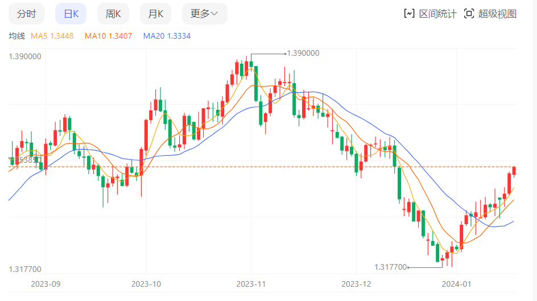Click the MA20 1.3334 indicator label
Viewport: 537px width, 301px height.
coord(167,36)
